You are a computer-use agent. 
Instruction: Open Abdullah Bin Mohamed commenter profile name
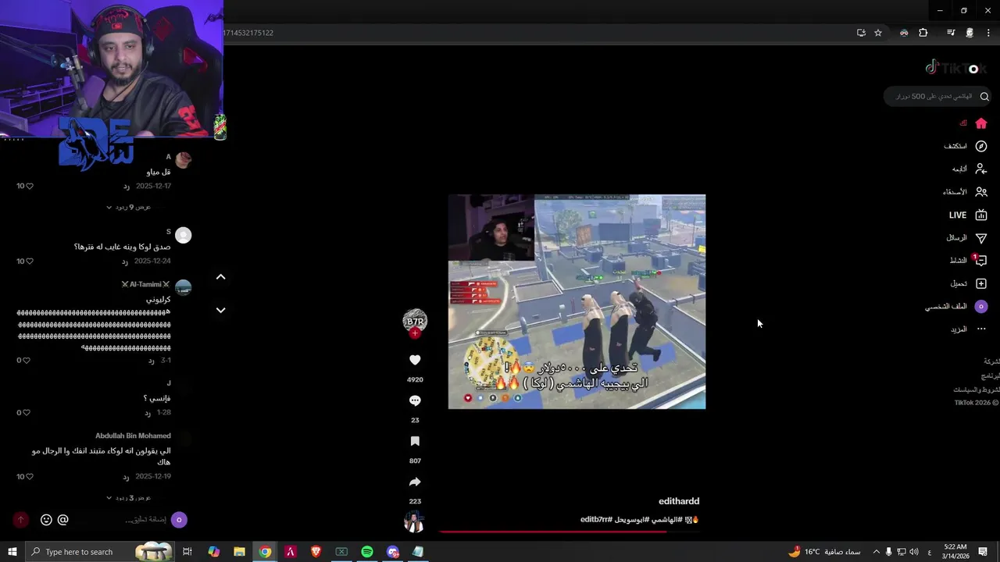point(133,436)
